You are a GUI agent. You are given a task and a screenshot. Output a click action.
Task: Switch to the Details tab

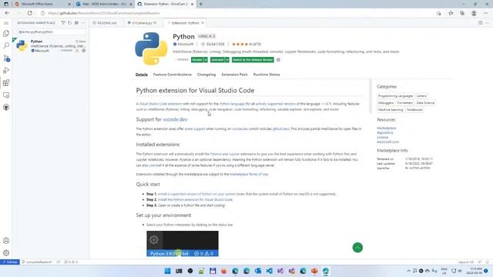click(x=142, y=75)
